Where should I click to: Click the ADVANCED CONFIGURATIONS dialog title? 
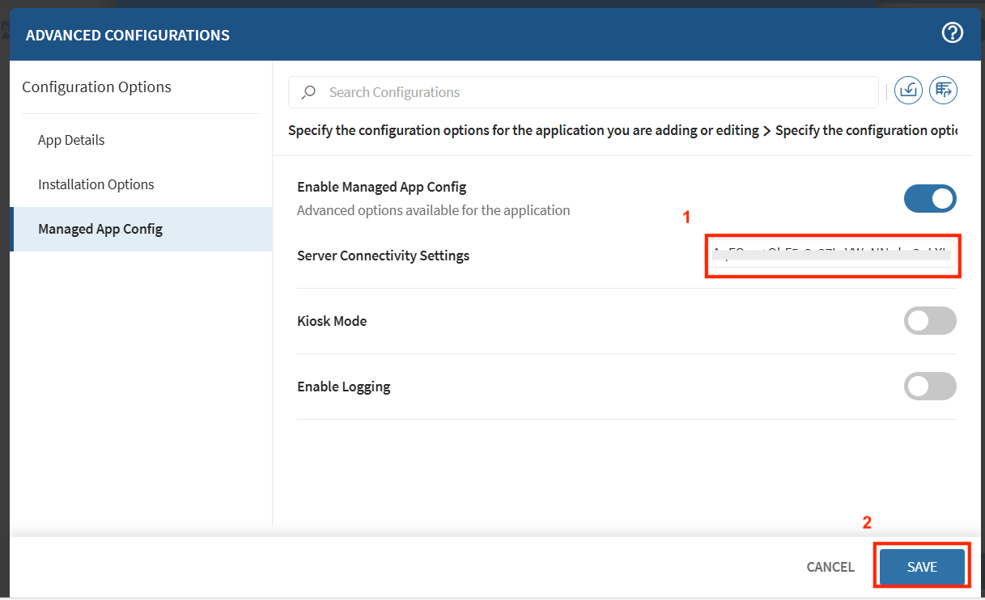128,35
